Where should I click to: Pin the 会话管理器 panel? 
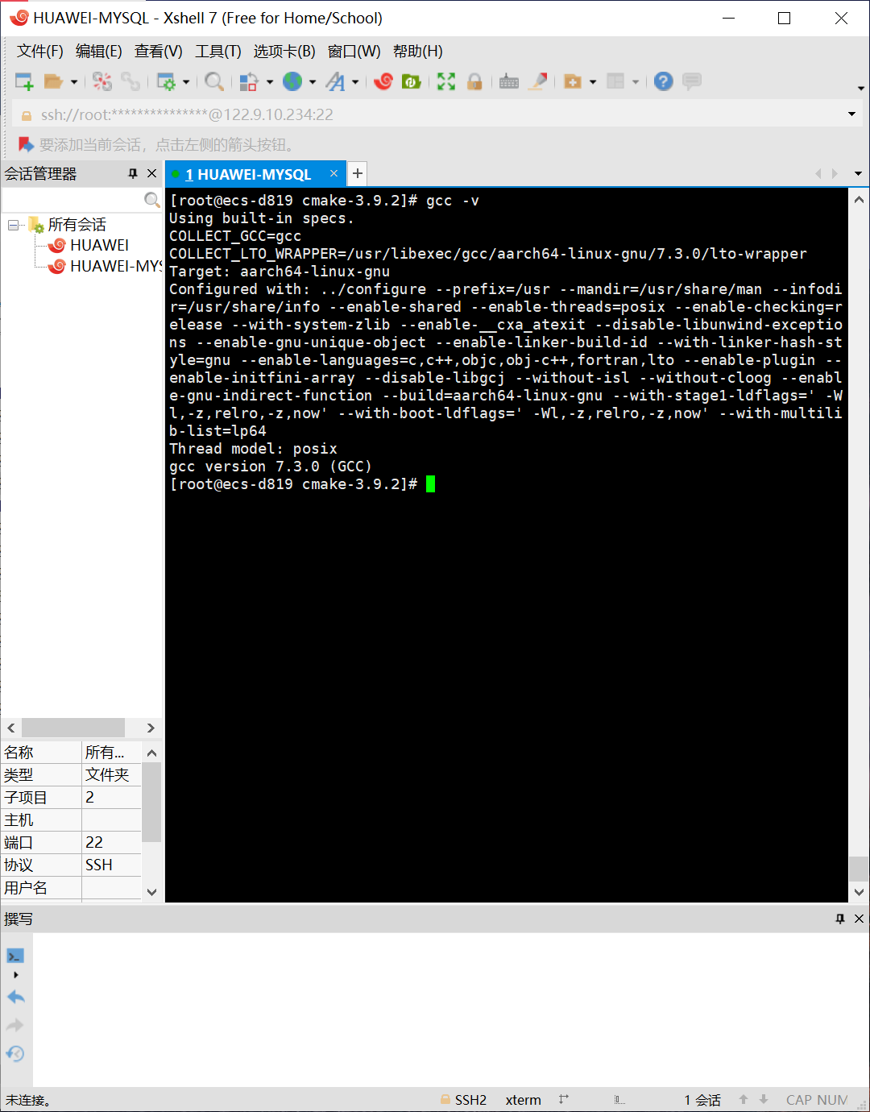click(133, 173)
